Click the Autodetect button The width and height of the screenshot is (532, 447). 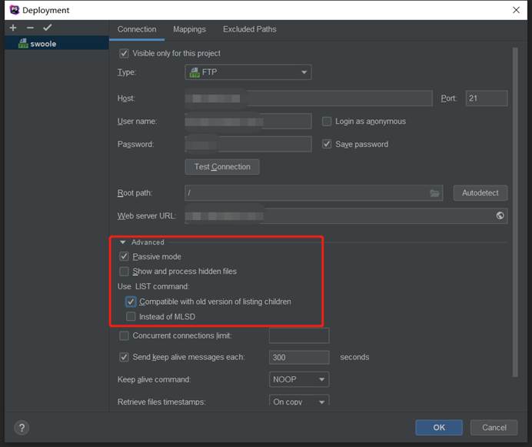[x=480, y=193]
